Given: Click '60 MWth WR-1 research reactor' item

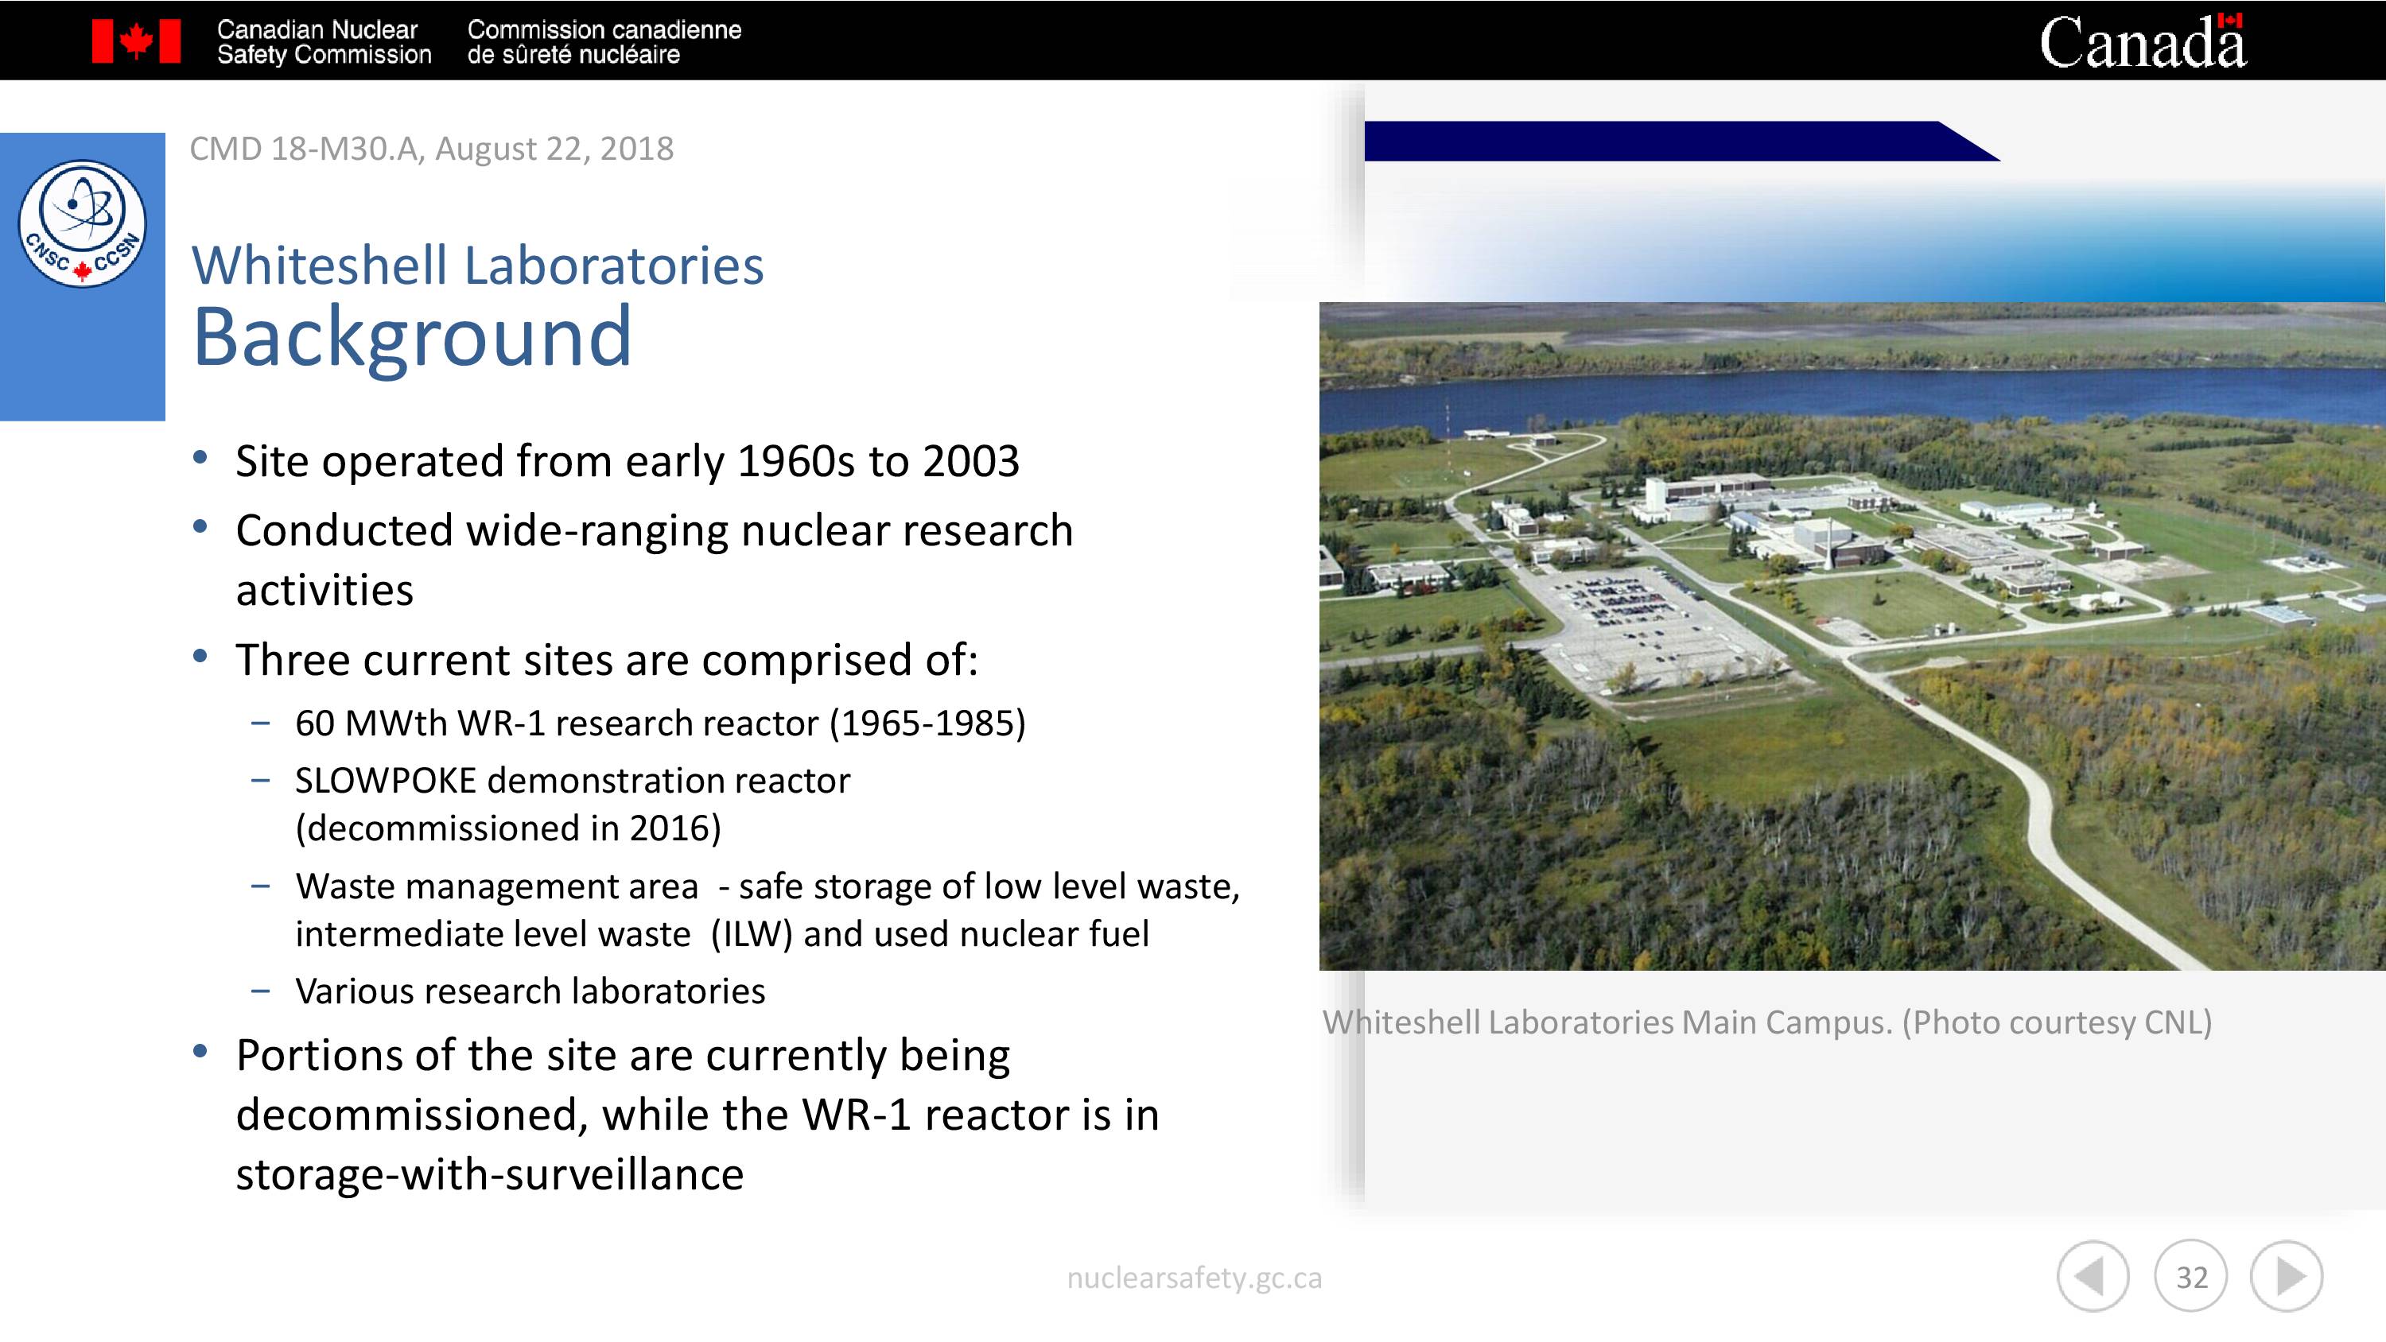Looking at the screenshot, I should [660, 723].
